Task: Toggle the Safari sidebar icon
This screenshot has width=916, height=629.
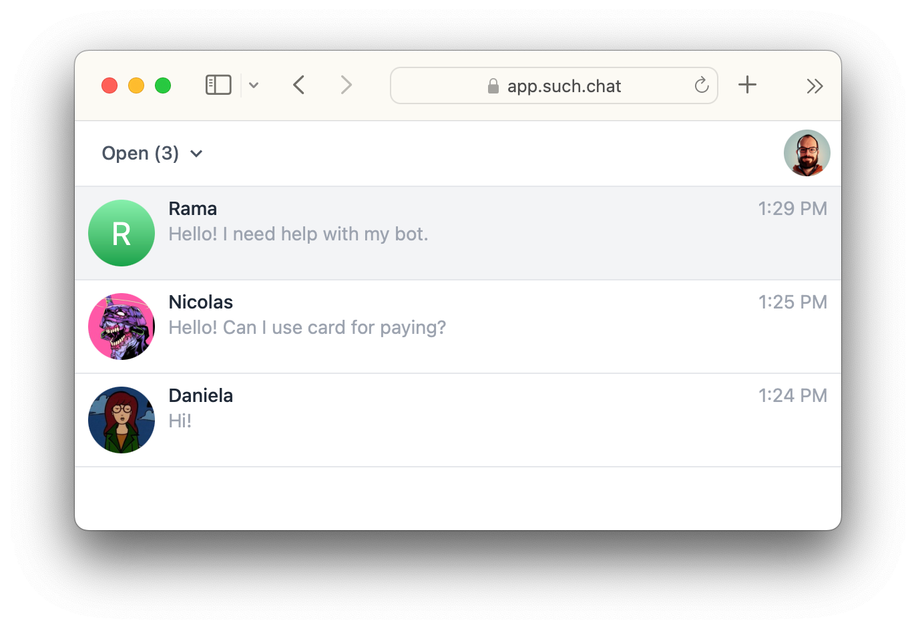Action: pos(218,85)
